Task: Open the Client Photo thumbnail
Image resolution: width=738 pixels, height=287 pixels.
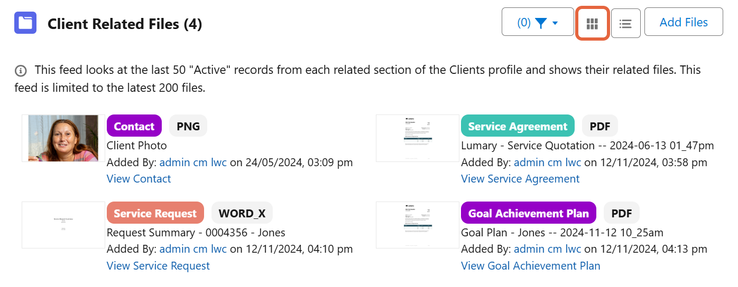Action: [x=63, y=138]
